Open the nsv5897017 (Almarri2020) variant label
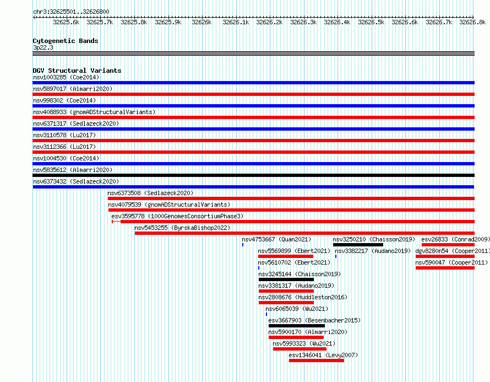Screen dimensions: 490x382 pyautogui.click(x=73, y=89)
